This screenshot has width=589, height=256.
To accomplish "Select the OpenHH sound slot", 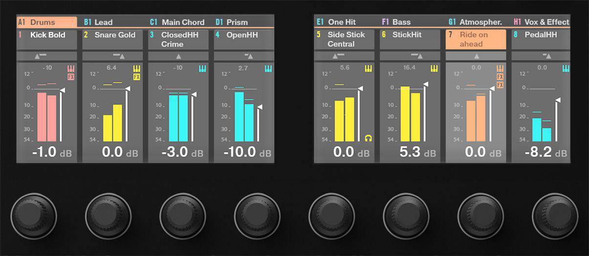I will point(244,39).
